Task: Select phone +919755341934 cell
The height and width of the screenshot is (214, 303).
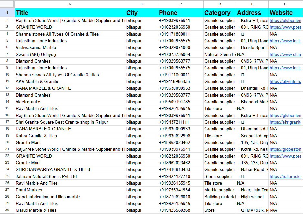Action: (181, 190)
